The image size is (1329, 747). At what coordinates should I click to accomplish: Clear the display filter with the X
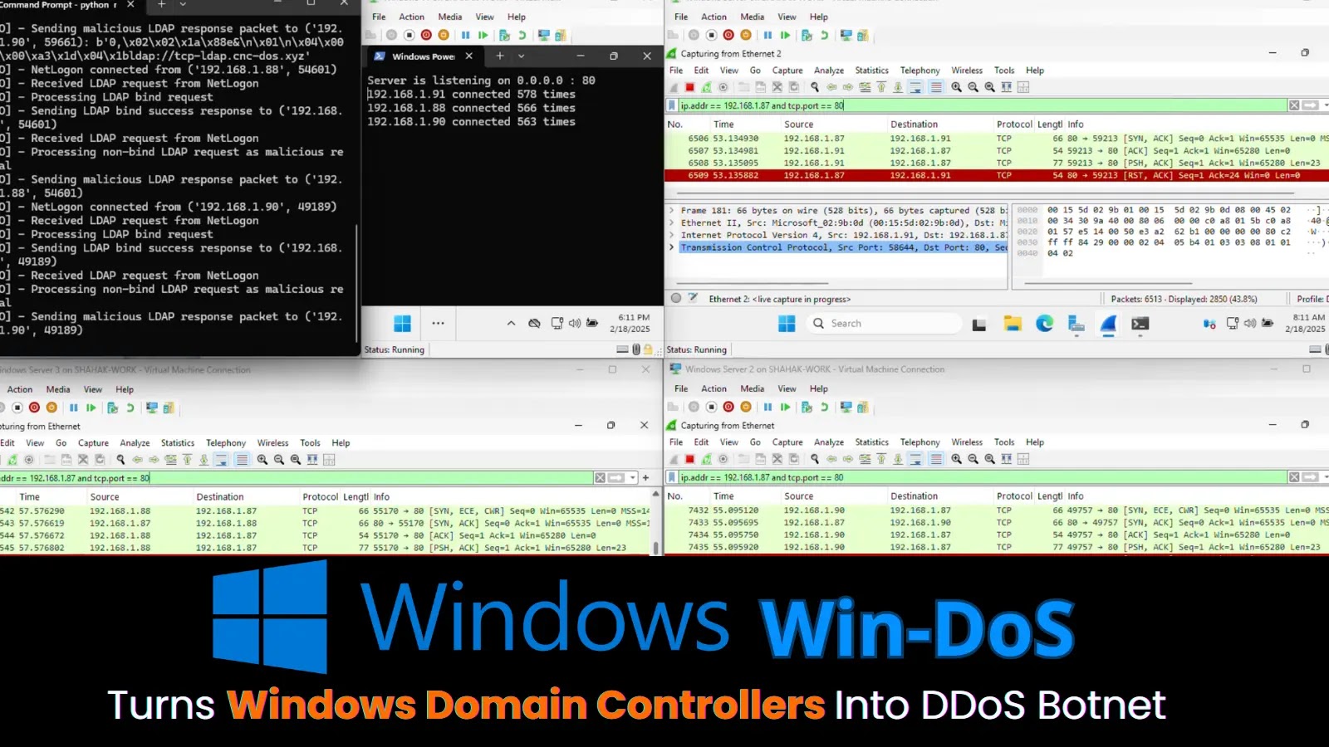point(1294,105)
